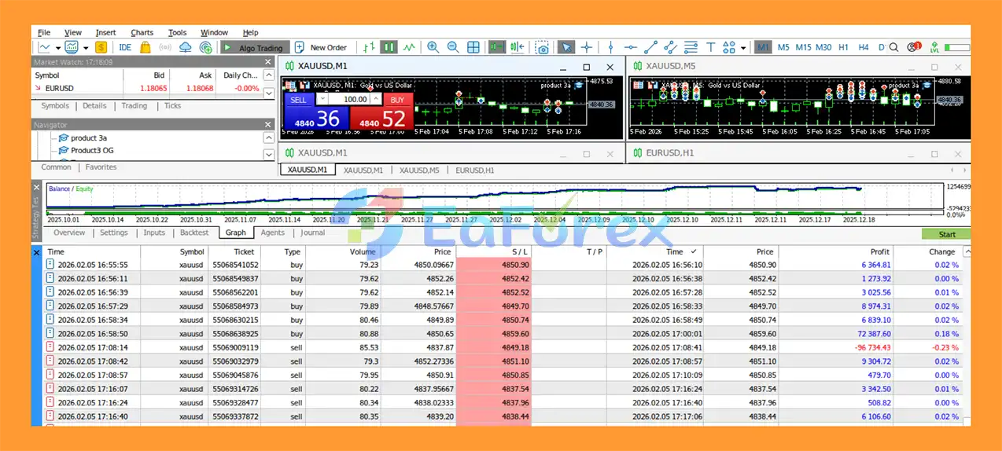Switch chart to line chart mode

pyautogui.click(x=409, y=47)
